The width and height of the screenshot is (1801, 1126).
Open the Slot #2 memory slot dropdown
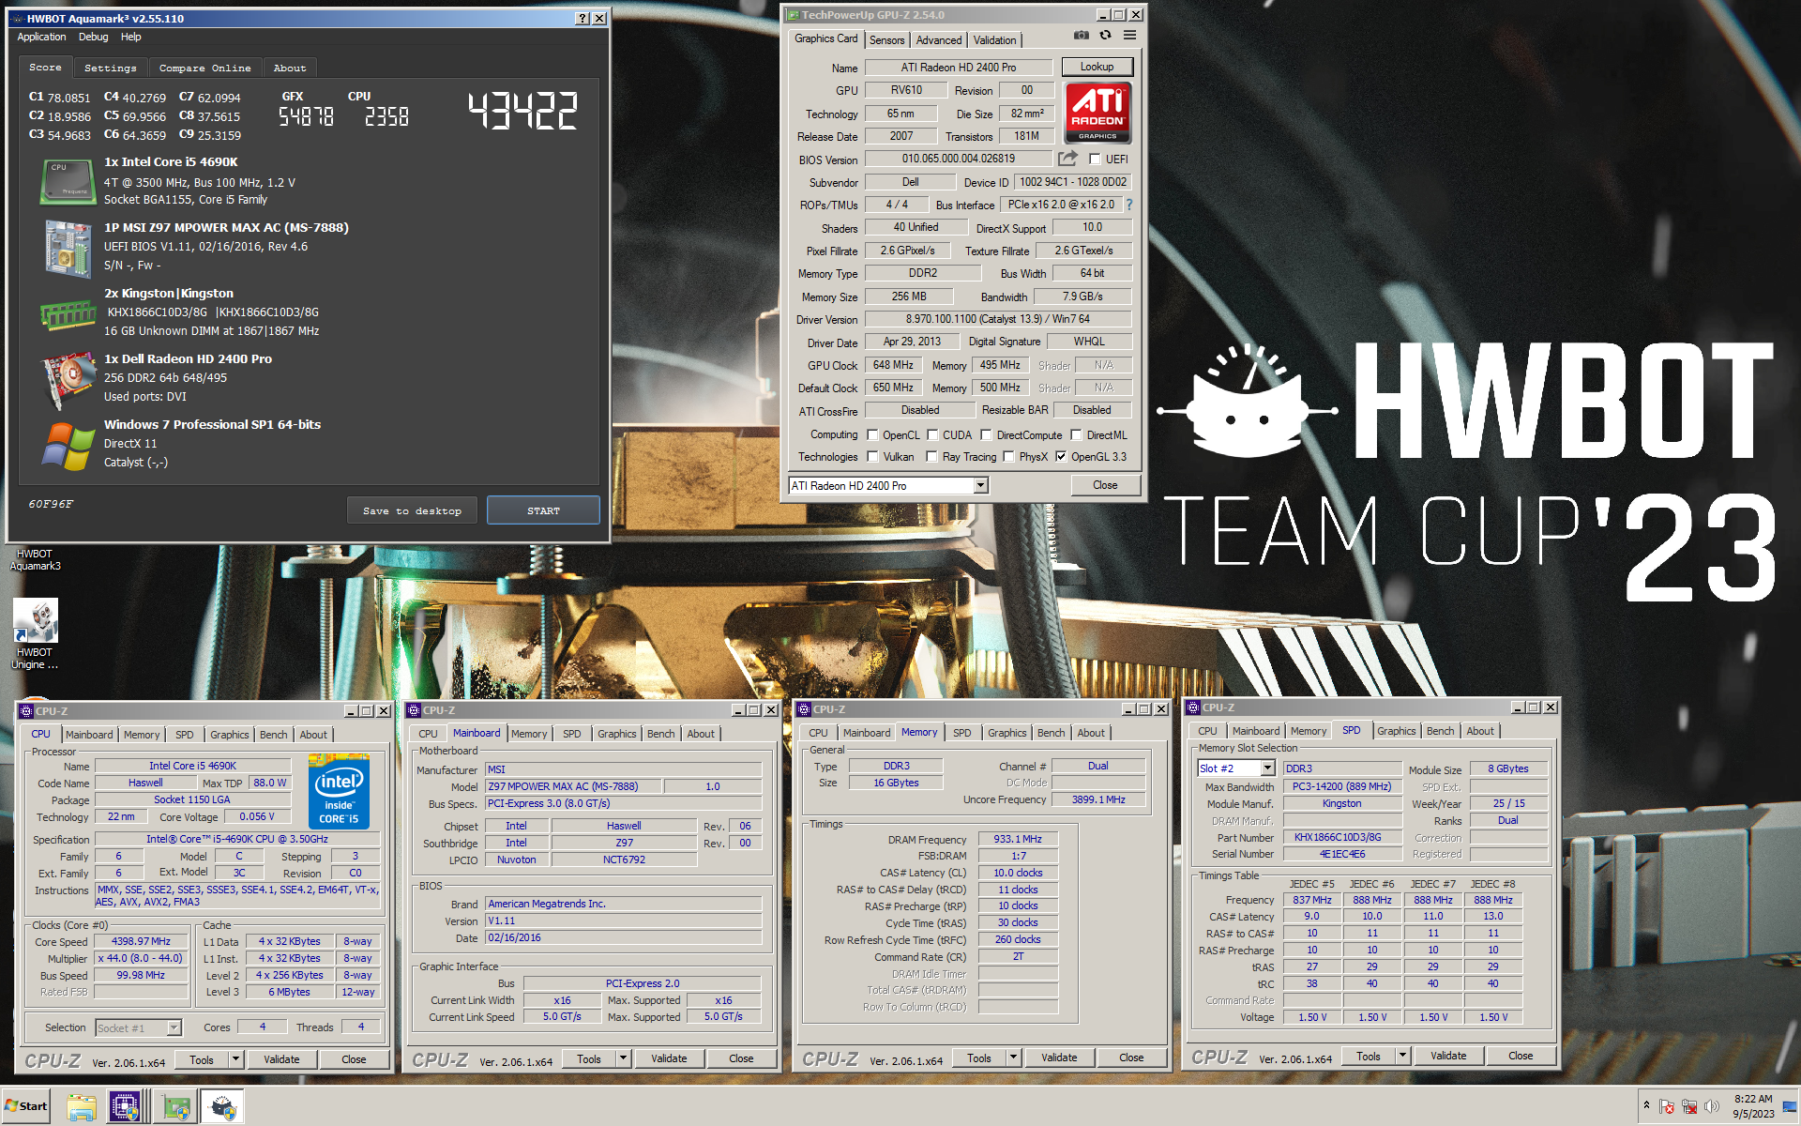tap(1235, 768)
